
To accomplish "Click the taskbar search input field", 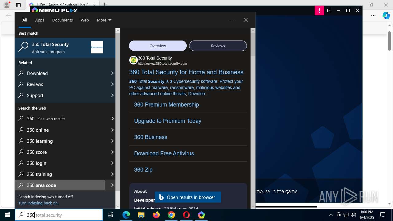I will click(x=59, y=215).
